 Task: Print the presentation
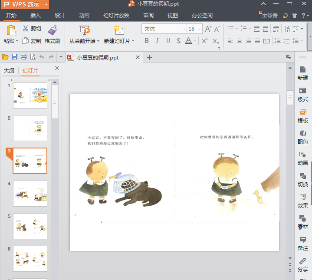23,57
